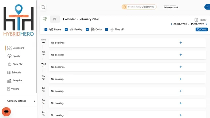Uncheck the Rooms checkbox
Screen dimensions: 210x118
[46, 29]
